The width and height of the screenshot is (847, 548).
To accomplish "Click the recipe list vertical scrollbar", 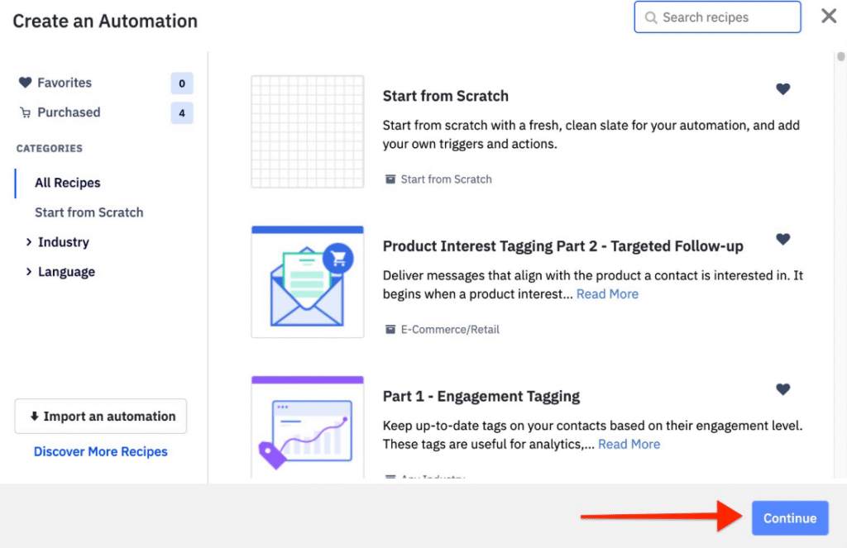I will 840,57.
